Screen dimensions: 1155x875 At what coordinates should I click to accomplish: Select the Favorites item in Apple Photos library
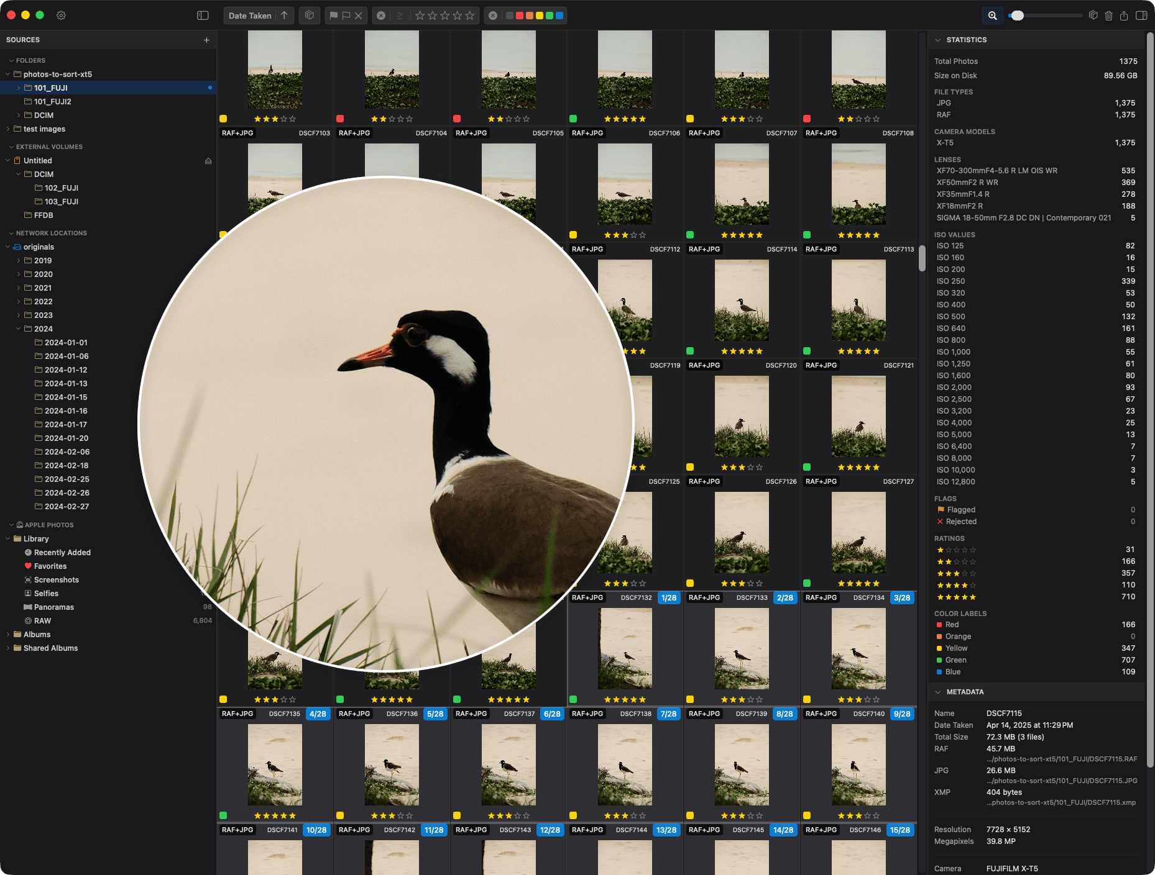[50, 566]
